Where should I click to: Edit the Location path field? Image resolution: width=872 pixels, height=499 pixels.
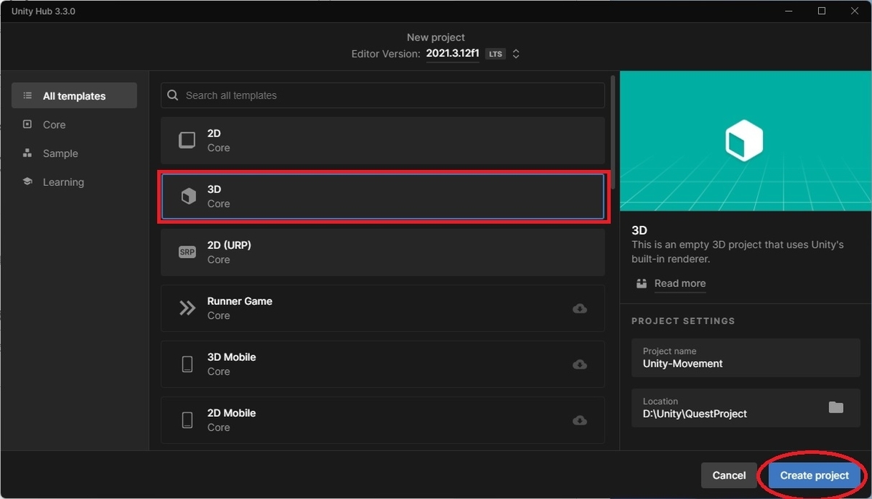click(x=746, y=407)
